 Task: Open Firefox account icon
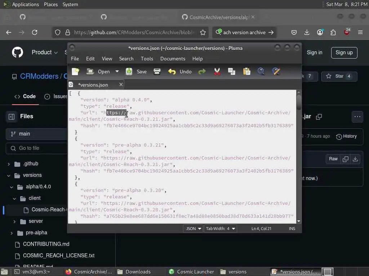[320, 32]
